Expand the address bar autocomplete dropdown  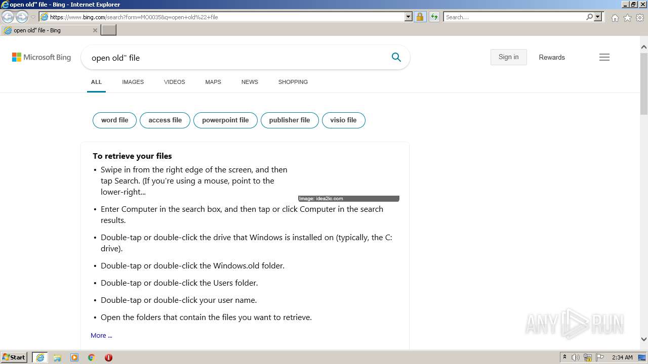[x=408, y=17]
